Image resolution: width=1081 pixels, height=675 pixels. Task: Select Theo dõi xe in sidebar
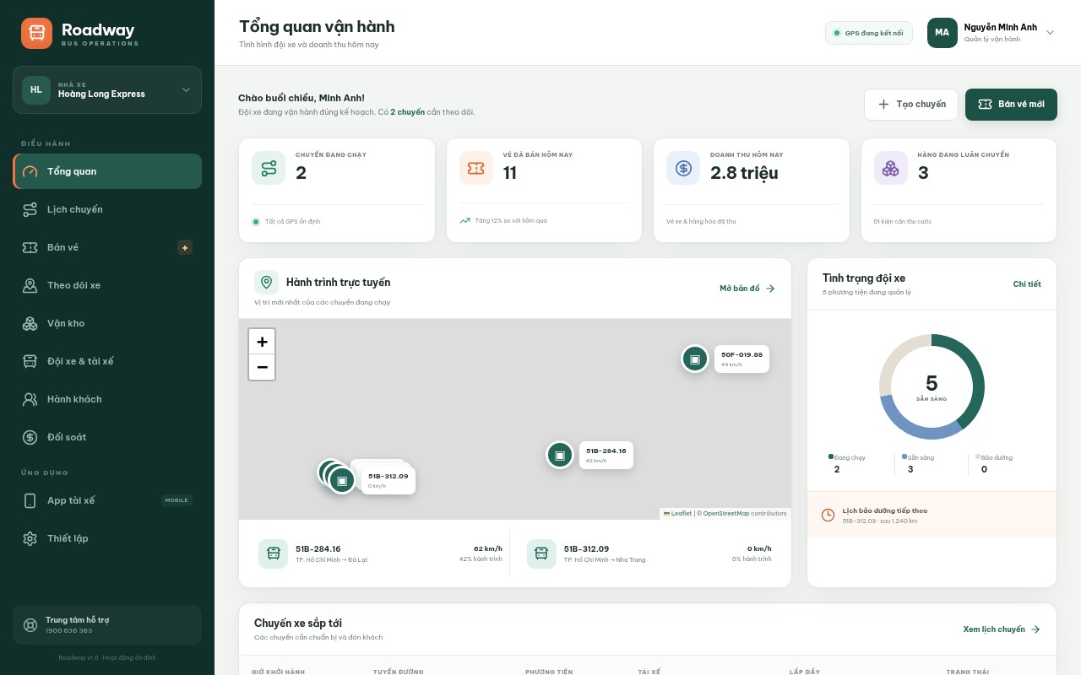click(107, 285)
